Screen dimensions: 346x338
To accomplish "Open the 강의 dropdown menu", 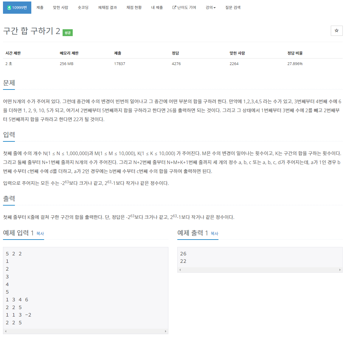I will coord(211,7).
